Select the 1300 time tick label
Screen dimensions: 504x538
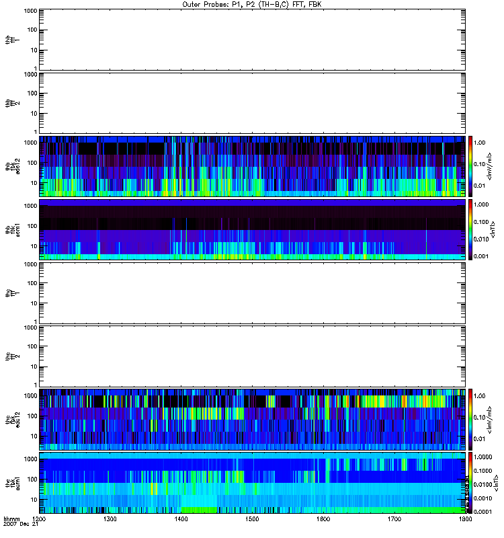point(110,520)
